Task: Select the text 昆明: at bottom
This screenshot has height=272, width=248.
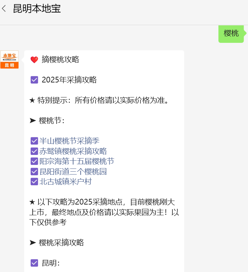Action: [x=51, y=263]
